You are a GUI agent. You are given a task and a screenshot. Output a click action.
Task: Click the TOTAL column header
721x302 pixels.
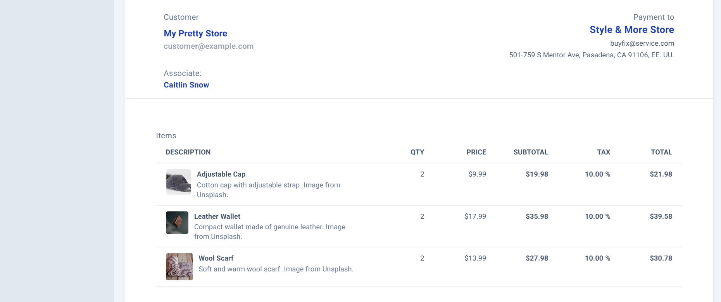[661, 152]
